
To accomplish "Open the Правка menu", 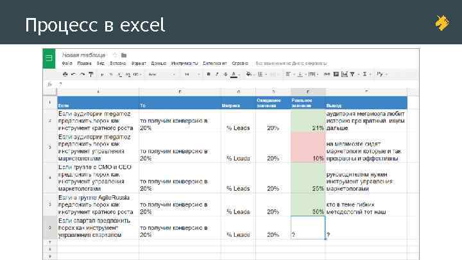I will (84, 64).
